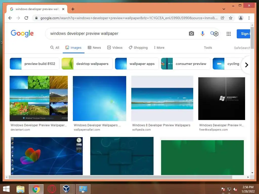
Task: Focus the Google search text field
Action: [x=116, y=34]
